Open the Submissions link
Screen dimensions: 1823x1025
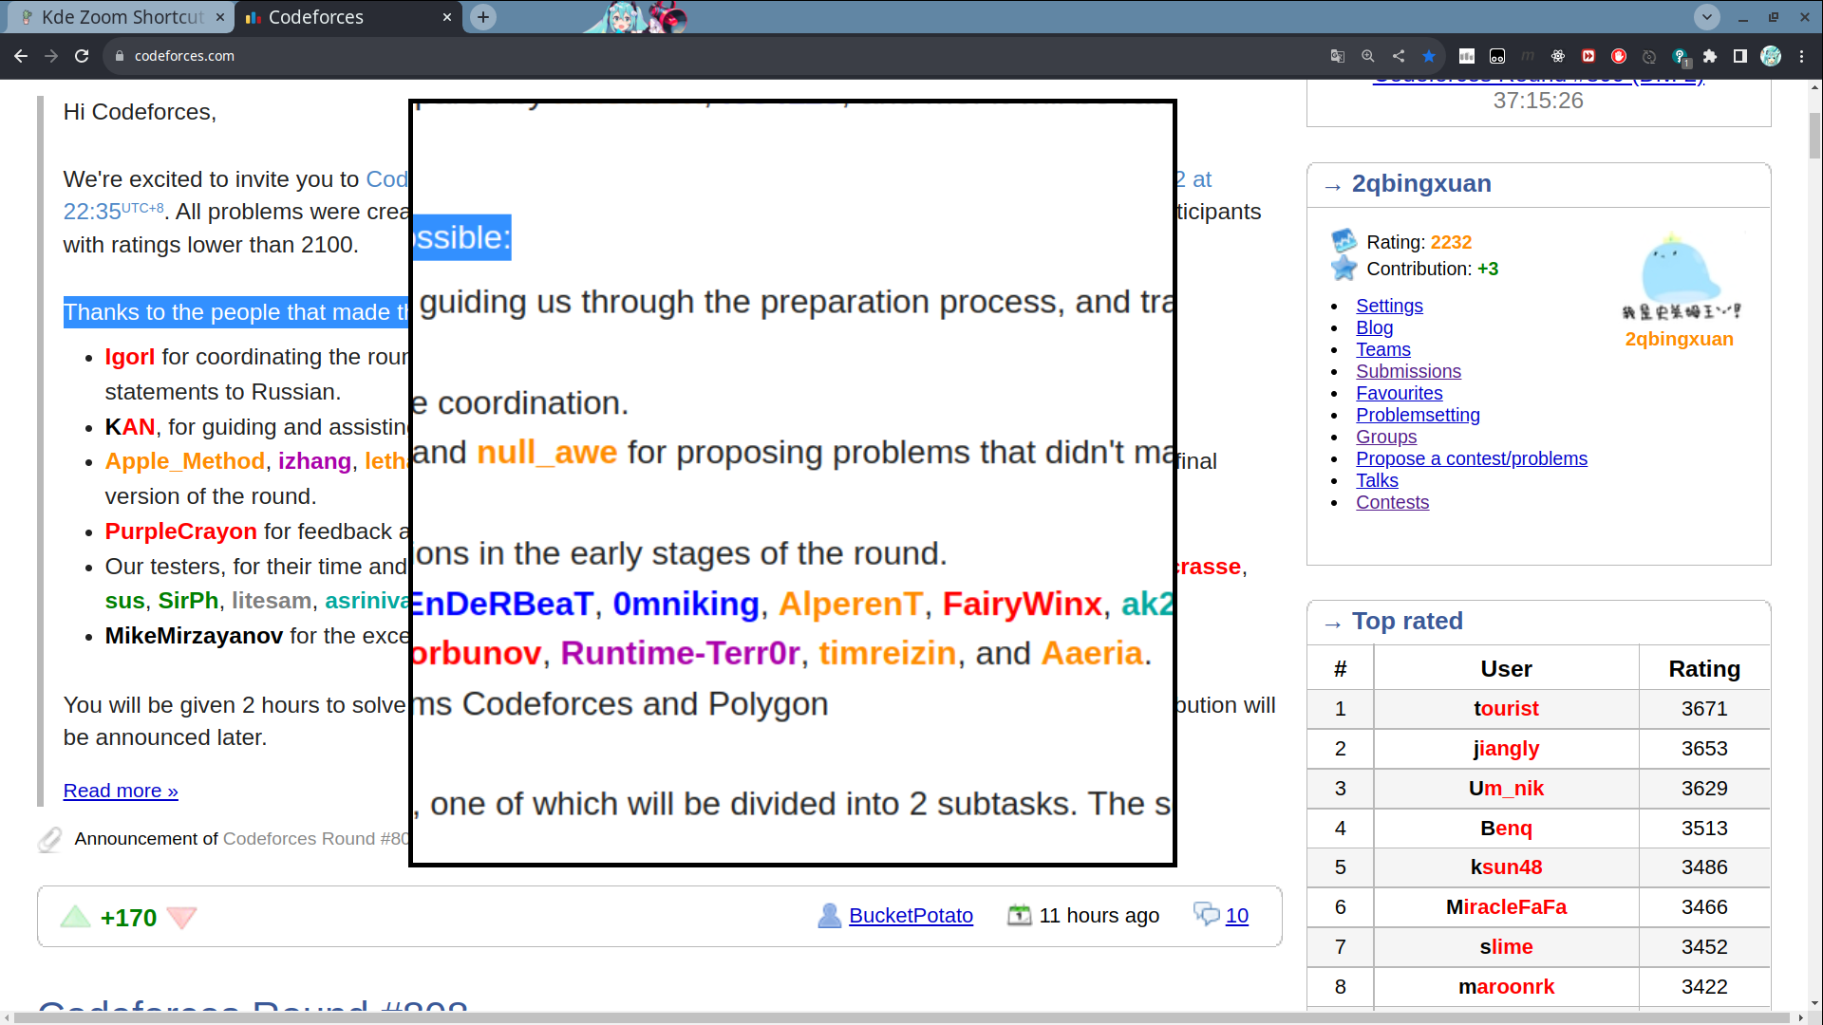click(1408, 371)
